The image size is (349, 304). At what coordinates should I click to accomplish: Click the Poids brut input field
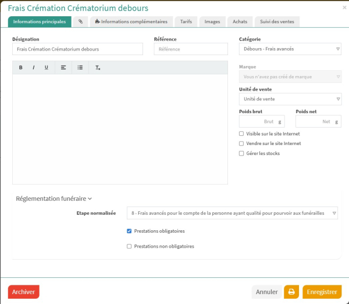[x=262, y=121]
